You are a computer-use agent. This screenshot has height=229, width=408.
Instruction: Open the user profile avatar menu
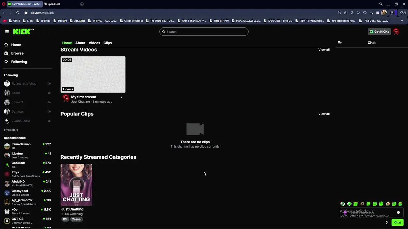pos(396,31)
